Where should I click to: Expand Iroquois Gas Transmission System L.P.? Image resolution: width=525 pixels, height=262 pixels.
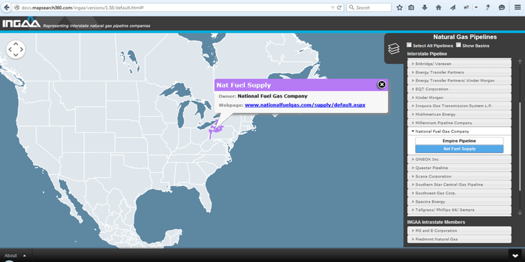tap(459, 106)
